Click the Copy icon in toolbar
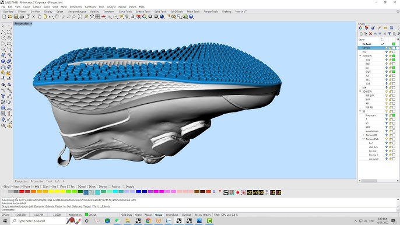The image size is (400, 225). click(x=39, y=16)
